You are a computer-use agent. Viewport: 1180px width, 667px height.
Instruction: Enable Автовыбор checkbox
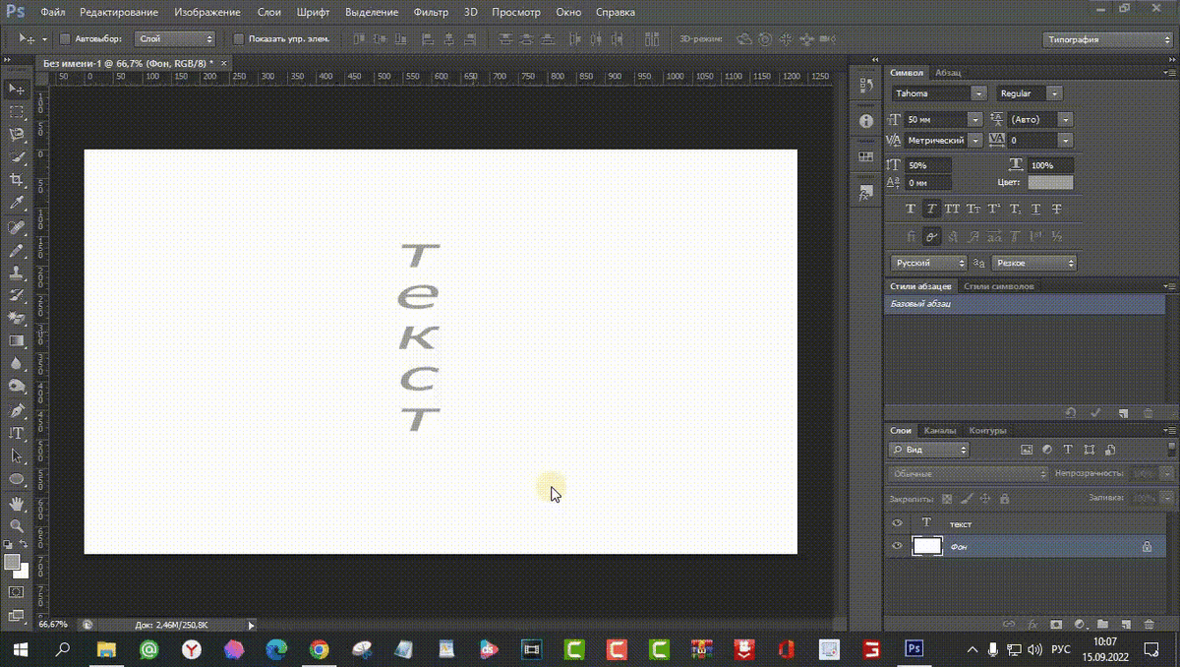pyautogui.click(x=65, y=39)
